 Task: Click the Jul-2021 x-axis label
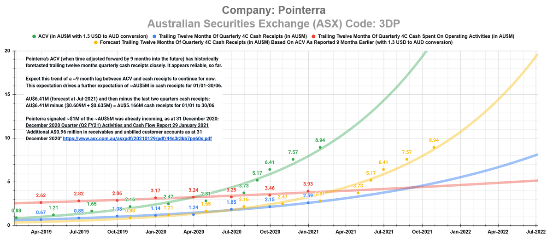[383, 233]
